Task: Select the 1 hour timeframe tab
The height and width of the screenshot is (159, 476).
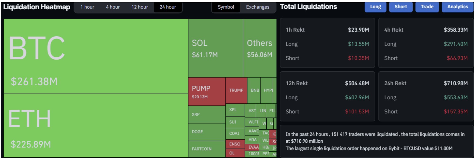Action: pyautogui.click(x=87, y=7)
